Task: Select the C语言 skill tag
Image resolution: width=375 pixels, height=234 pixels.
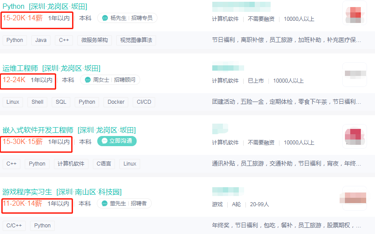Action: pyautogui.click(x=104, y=164)
